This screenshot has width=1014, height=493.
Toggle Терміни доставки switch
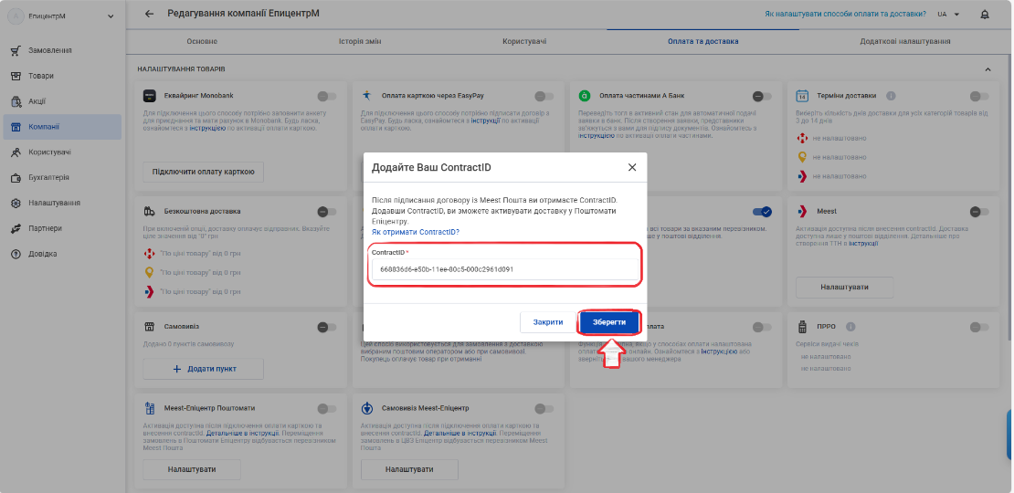pos(979,96)
